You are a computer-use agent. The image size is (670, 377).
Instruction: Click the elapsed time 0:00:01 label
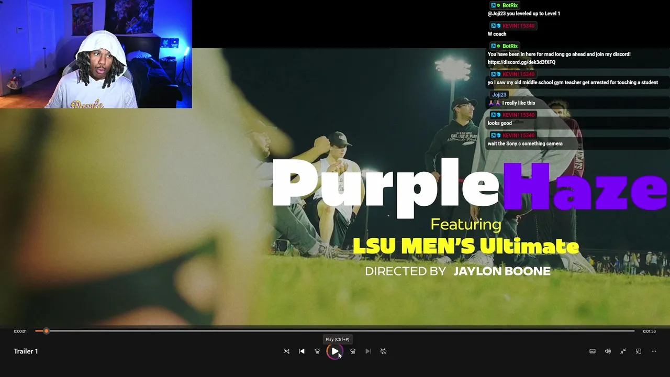click(20, 331)
